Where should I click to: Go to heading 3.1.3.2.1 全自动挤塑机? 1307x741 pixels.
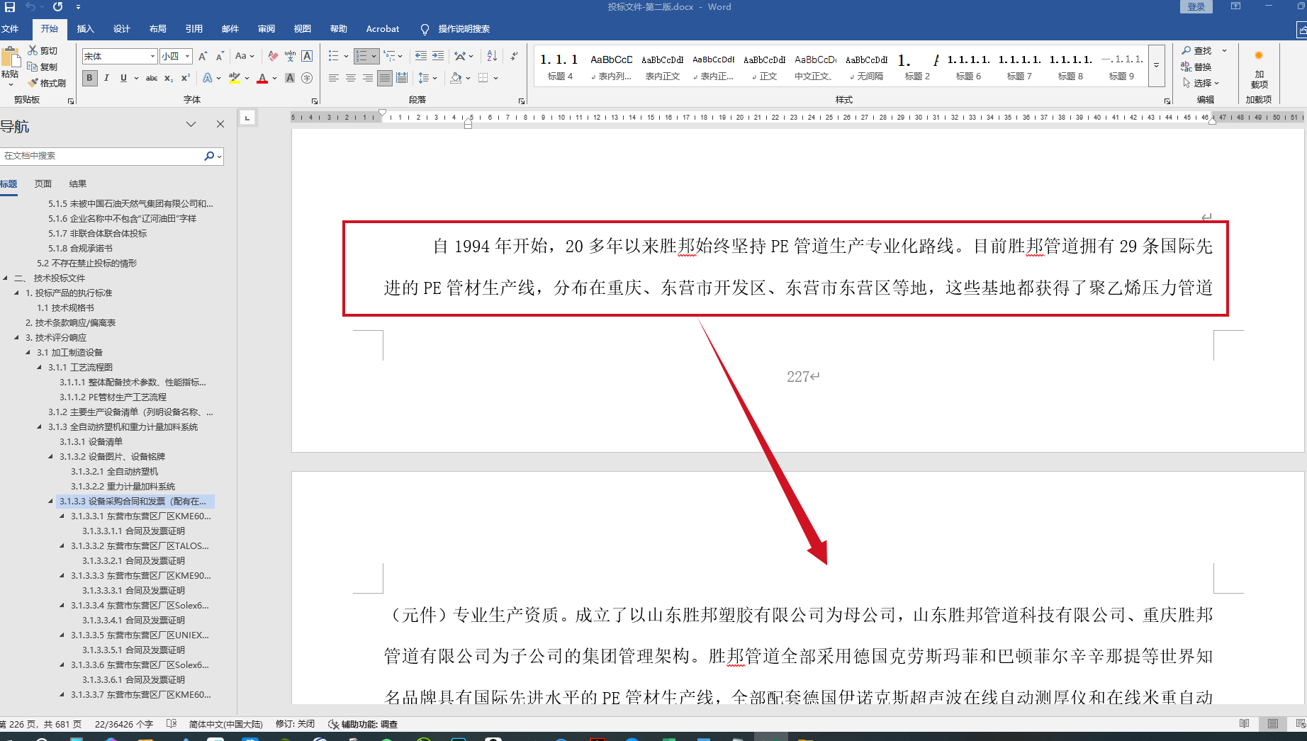(115, 472)
